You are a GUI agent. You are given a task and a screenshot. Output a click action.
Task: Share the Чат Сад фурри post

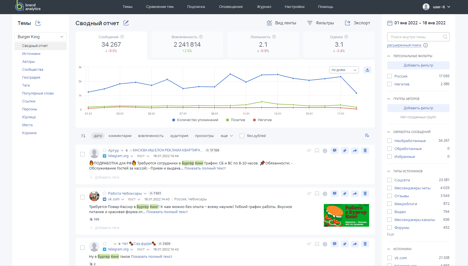click(355, 244)
